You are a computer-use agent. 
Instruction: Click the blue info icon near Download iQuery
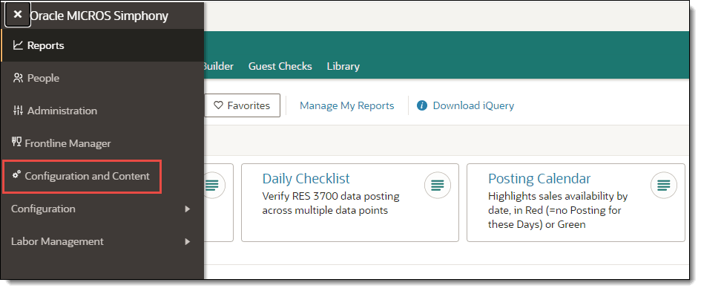point(421,105)
